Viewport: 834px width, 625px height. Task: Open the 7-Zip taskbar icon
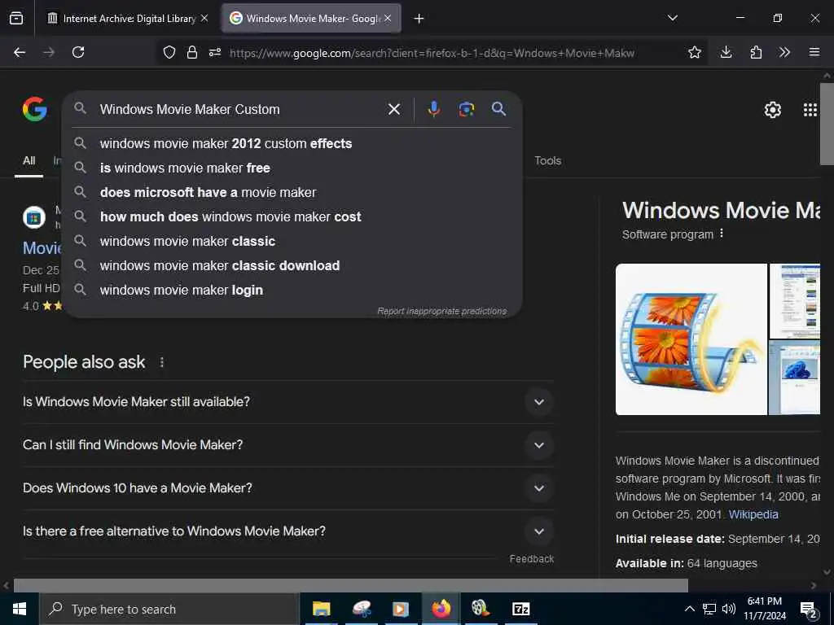520,609
